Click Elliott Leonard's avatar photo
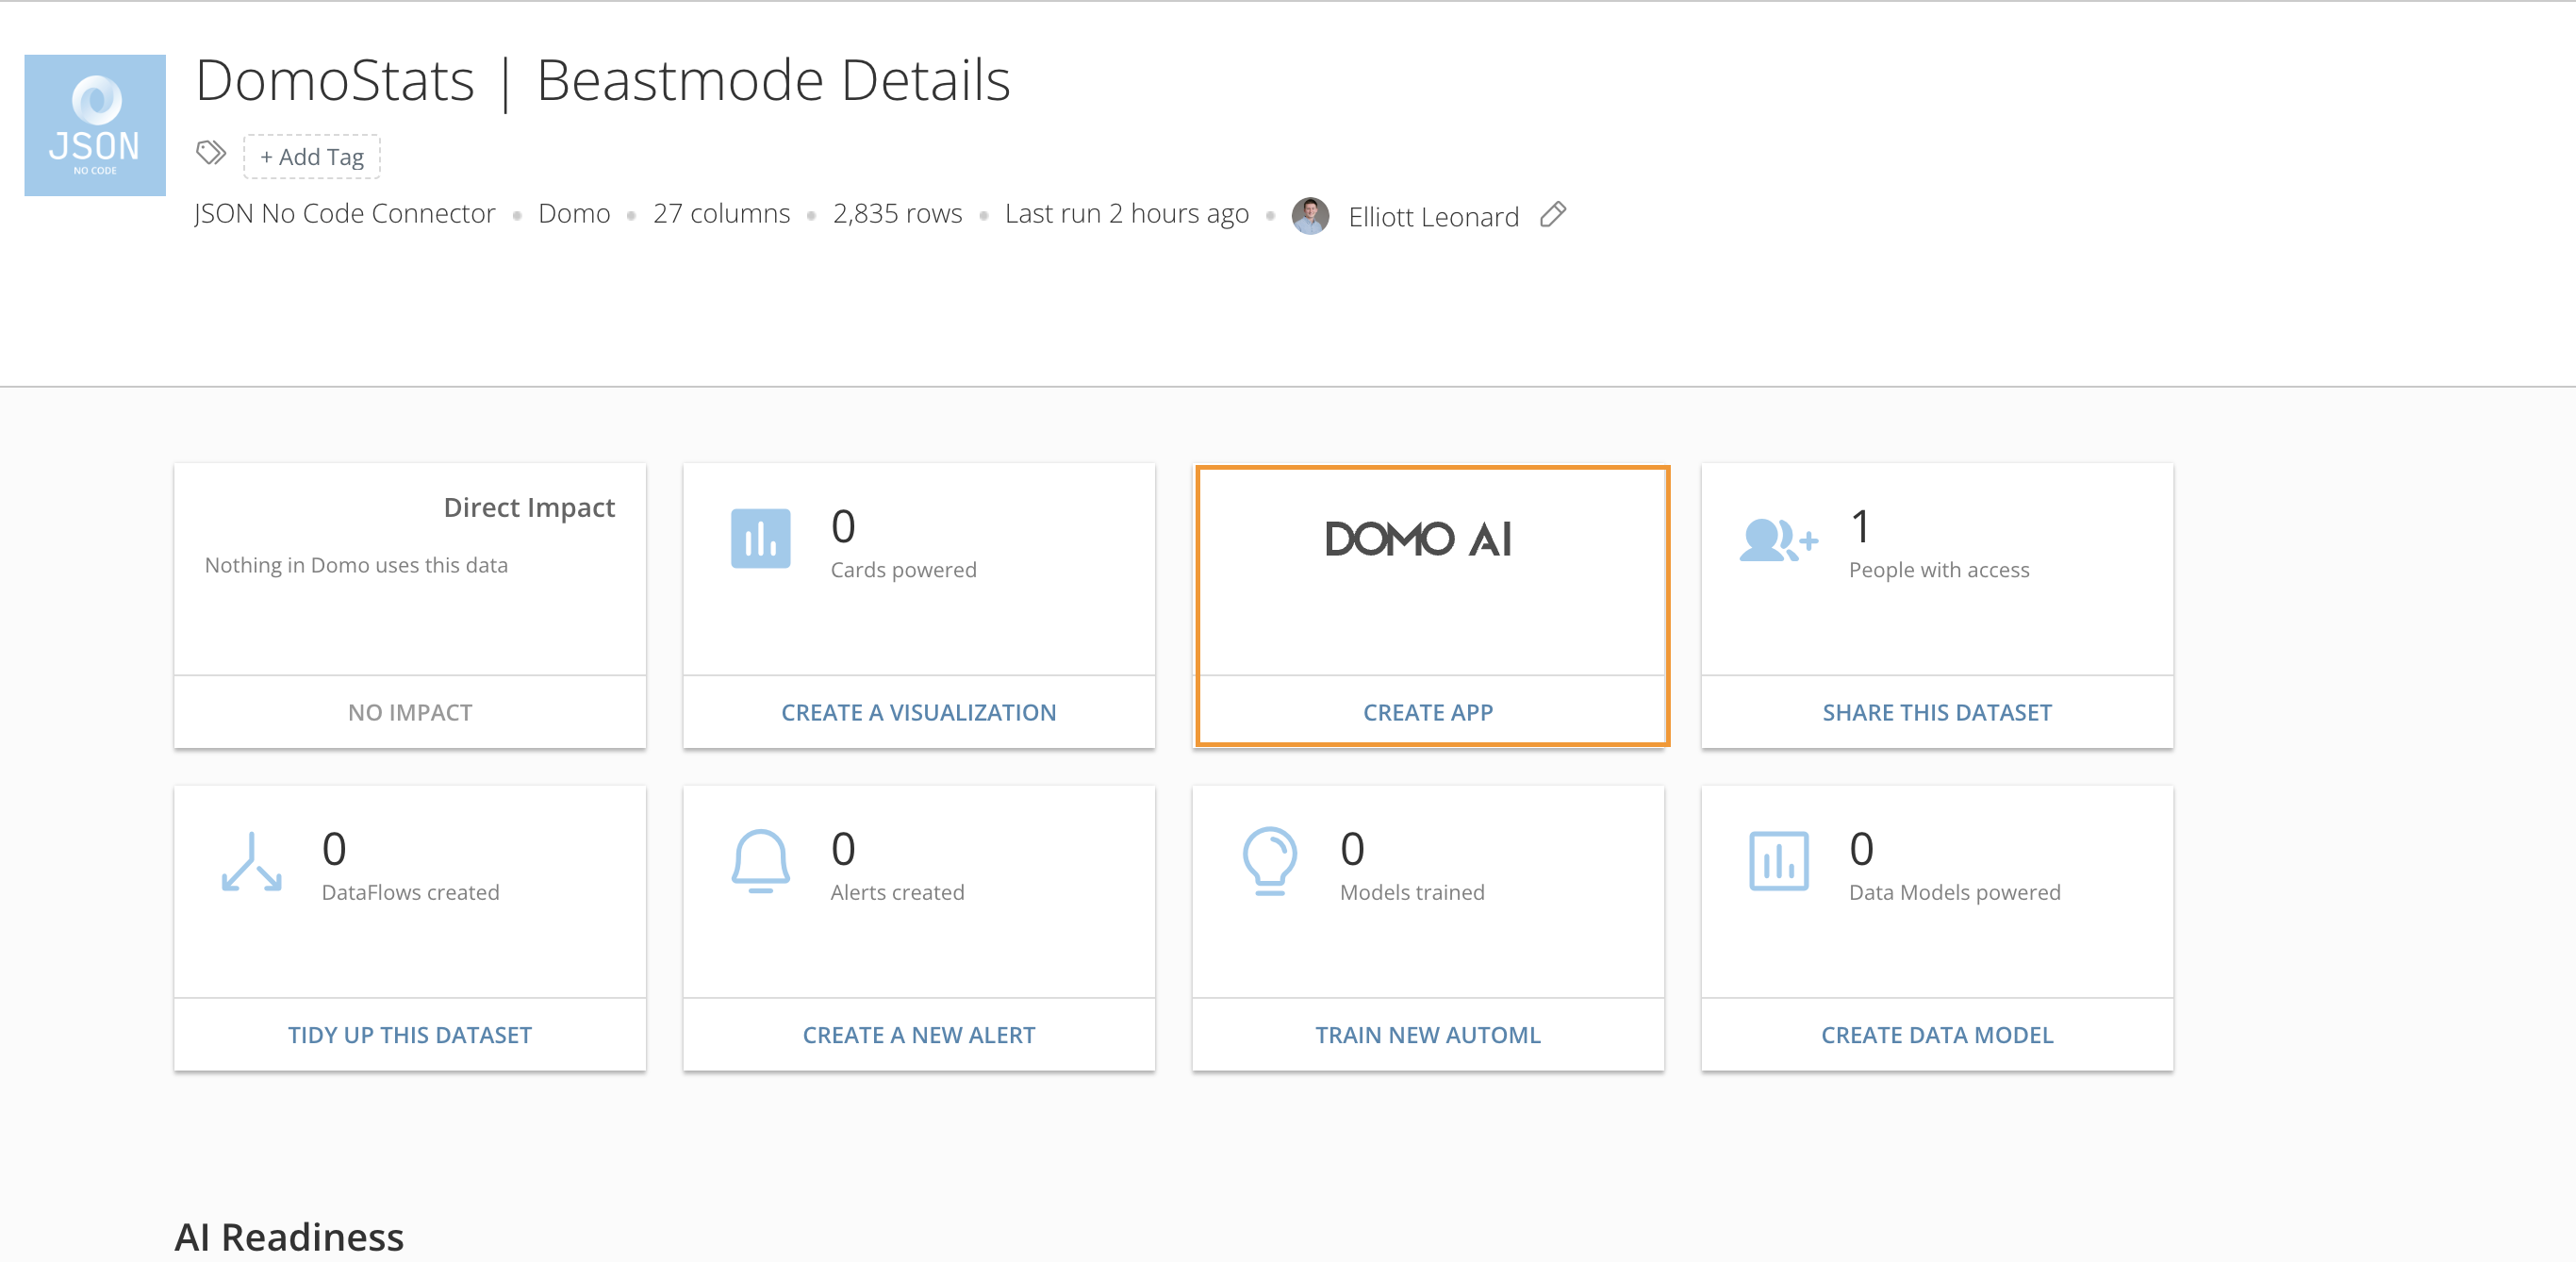The width and height of the screenshot is (2576, 1262). [x=1310, y=215]
